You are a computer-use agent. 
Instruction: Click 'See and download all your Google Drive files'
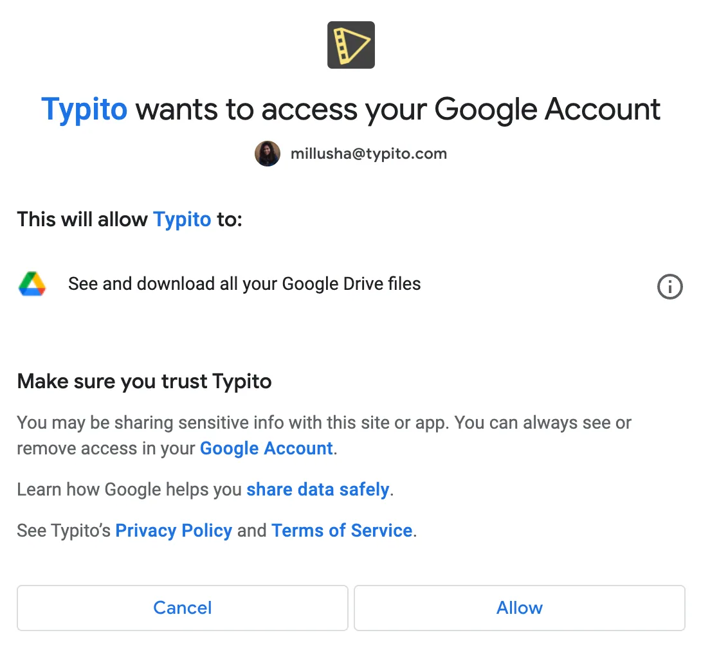pyautogui.click(x=244, y=283)
